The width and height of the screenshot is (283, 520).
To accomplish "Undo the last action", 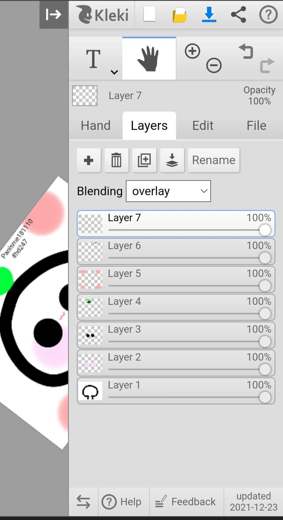I will [x=246, y=51].
